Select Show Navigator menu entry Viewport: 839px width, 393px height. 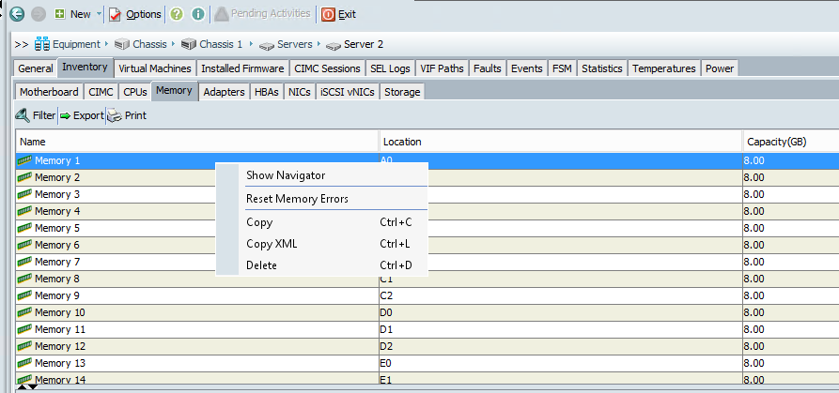click(x=286, y=174)
